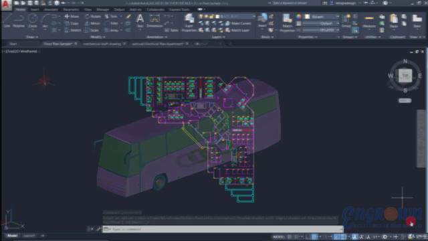428x241 pixels.
Task: Toggle group selection icon in Groups panel
Action: pos(355,30)
